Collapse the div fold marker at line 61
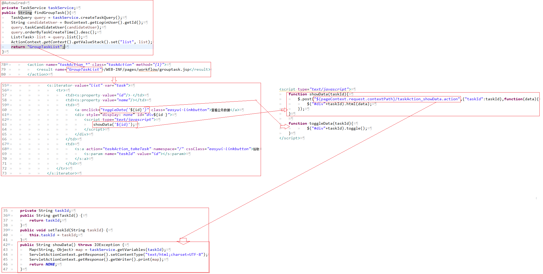The image size is (543, 274). (8, 114)
